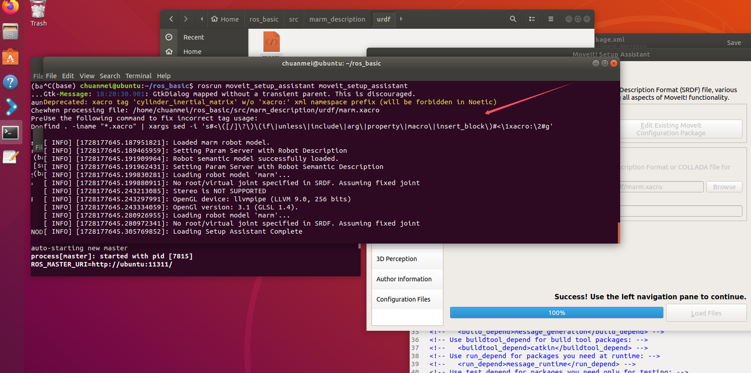Open the terminal Help menu
This screenshot has width=751, height=373.
pyautogui.click(x=164, y=76)
